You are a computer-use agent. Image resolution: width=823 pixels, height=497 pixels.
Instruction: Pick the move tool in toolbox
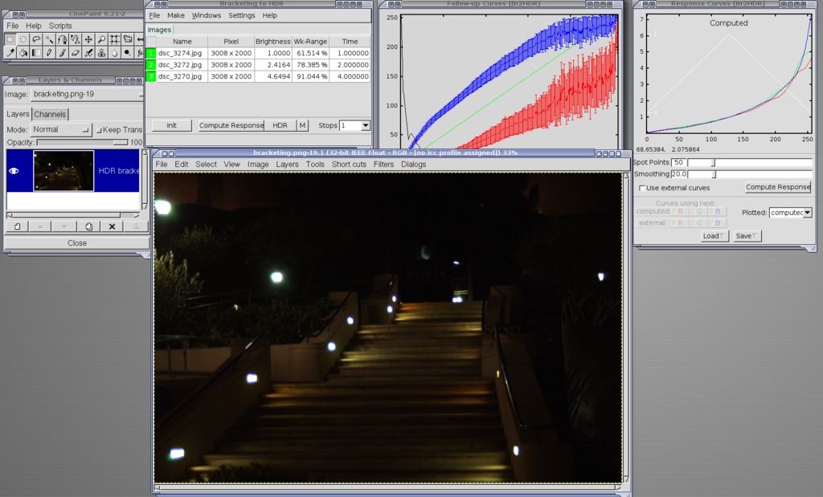tap(88, 39)
